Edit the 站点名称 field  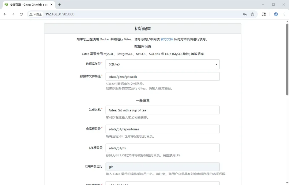(163, 110)
